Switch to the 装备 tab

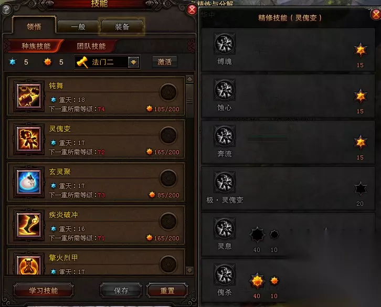[x=122, y=27]
